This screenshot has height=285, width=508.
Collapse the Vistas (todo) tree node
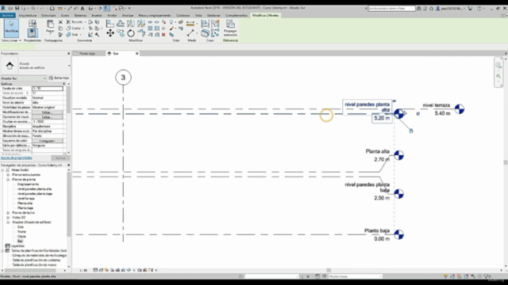pyautogui.click(x=3, y=170)
